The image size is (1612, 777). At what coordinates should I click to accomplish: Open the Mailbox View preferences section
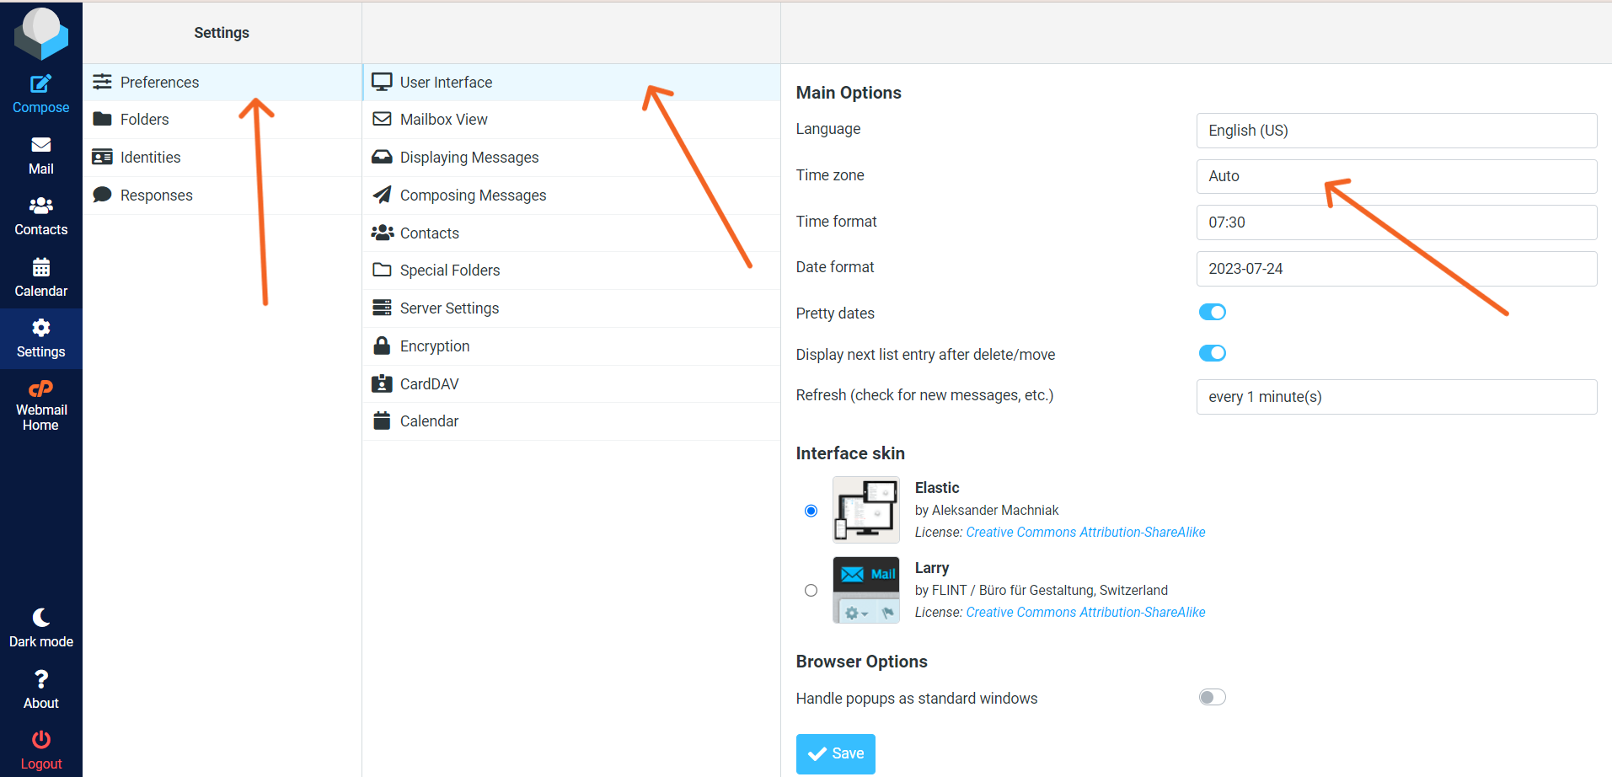pos(444,120)
